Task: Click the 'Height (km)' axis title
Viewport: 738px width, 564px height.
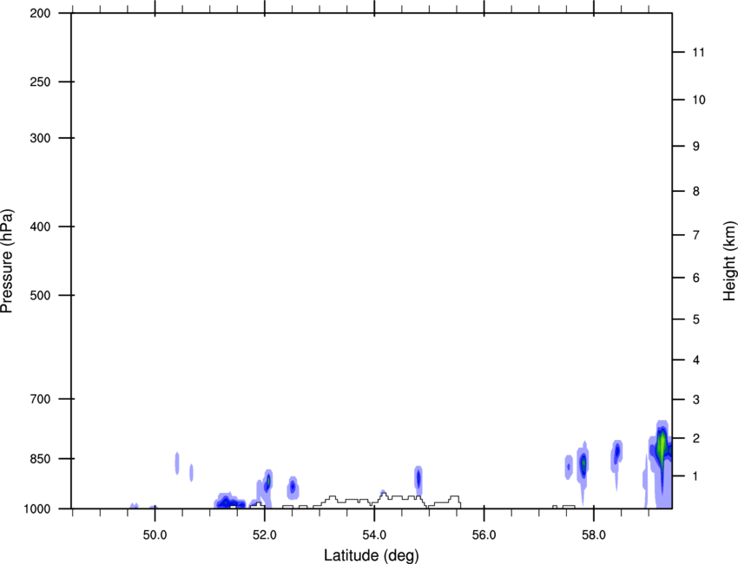Action: (x=729, y=260)
